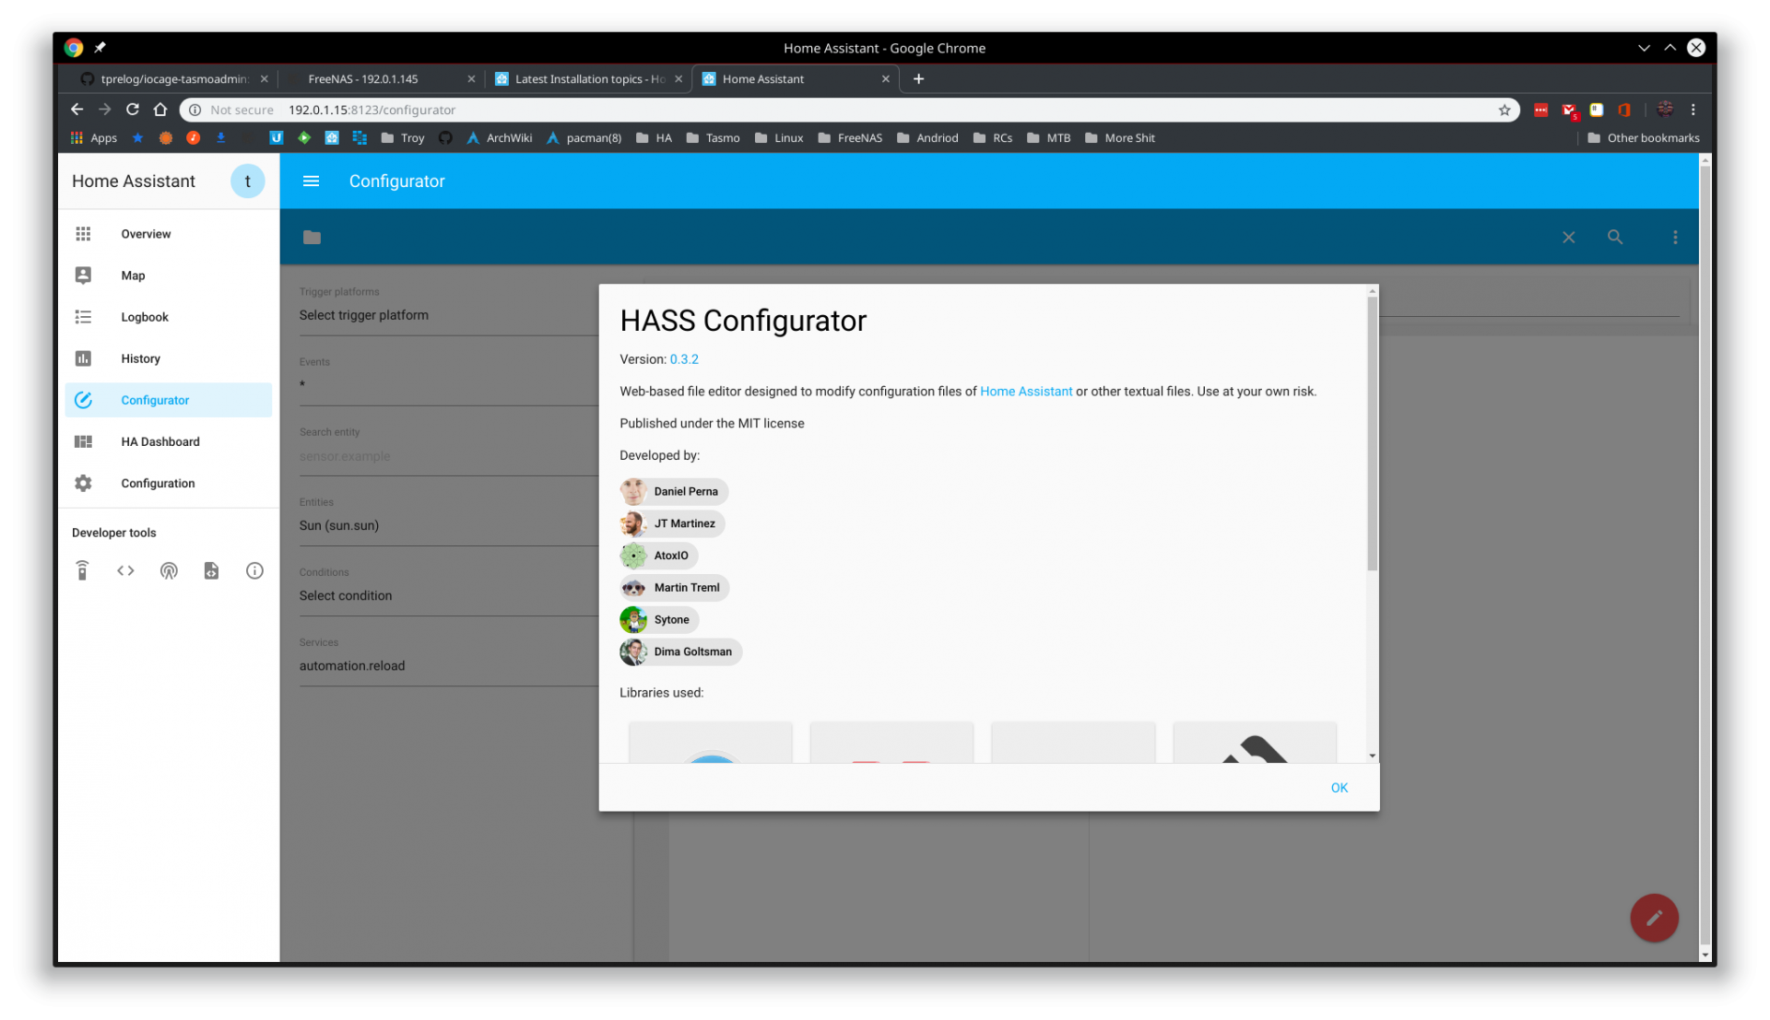
Task: Switch to the Latest Installation topics tab
Action: tap(587, 79)
